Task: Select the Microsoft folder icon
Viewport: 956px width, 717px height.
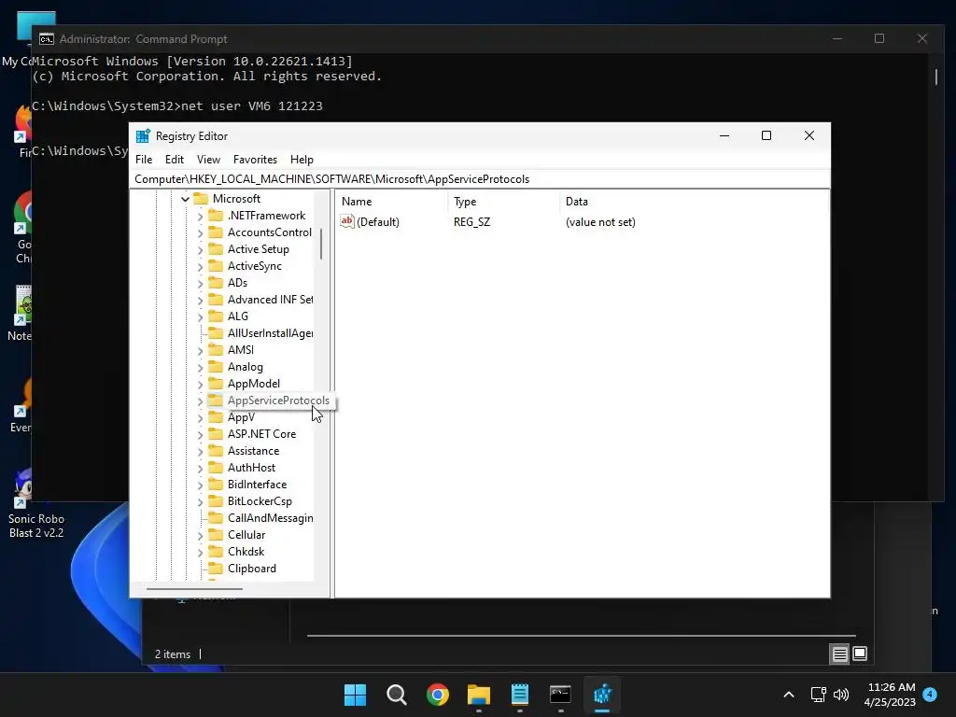Action: tap(201, 198)
